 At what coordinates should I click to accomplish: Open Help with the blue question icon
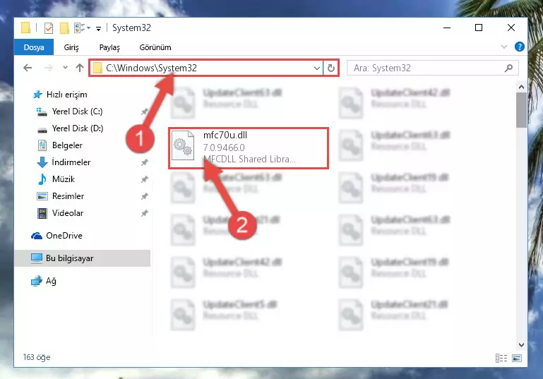[x=520, y=47]
